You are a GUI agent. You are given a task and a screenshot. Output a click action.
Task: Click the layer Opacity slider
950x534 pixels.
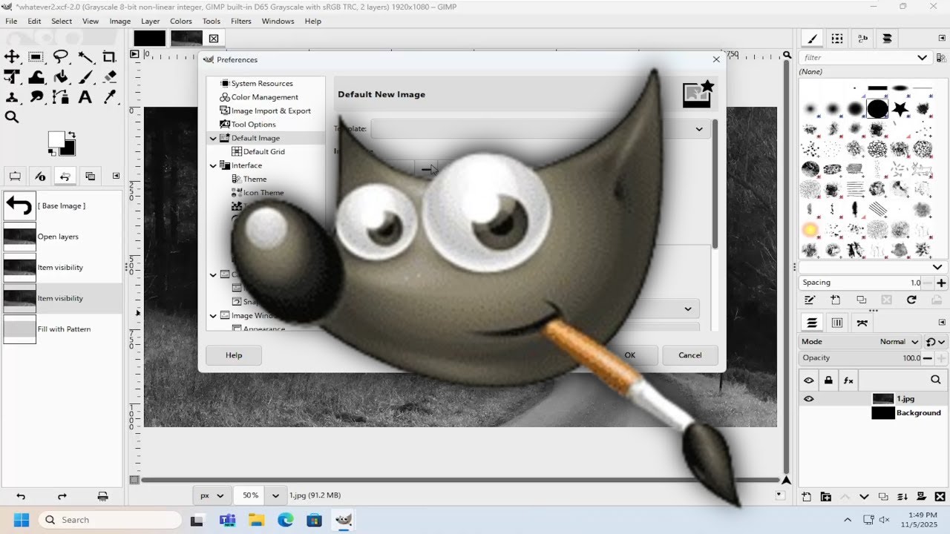point(861,358)
